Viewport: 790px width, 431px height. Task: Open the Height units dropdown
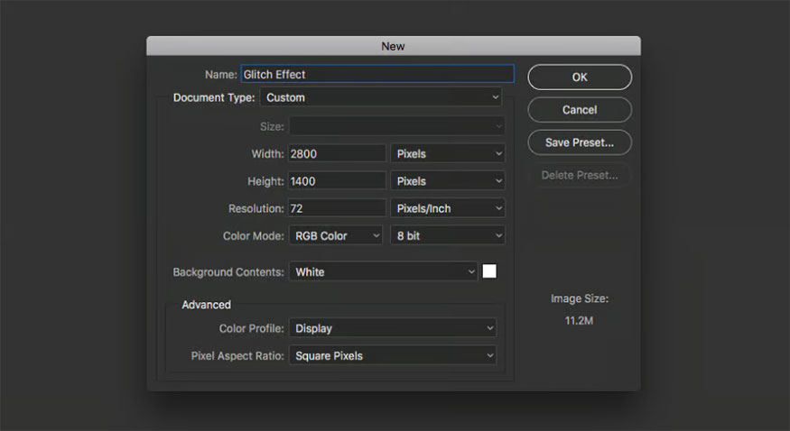pyautogui.click(x=448, y=181)
